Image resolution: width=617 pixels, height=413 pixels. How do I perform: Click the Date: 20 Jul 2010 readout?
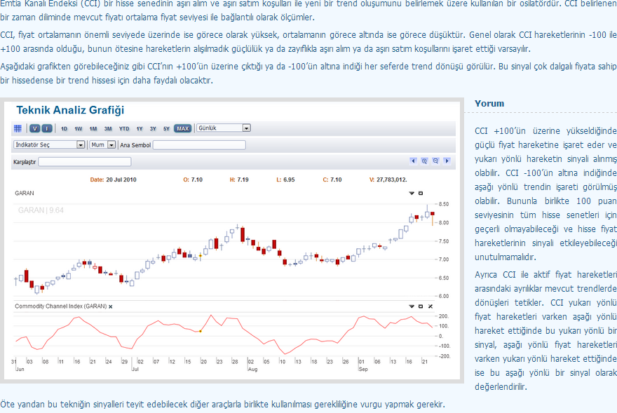114,180
